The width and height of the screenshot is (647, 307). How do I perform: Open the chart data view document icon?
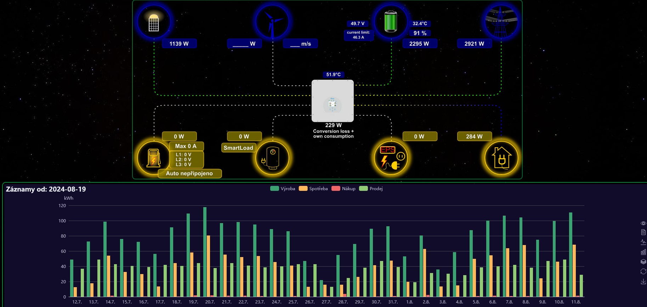click(643, 233)
